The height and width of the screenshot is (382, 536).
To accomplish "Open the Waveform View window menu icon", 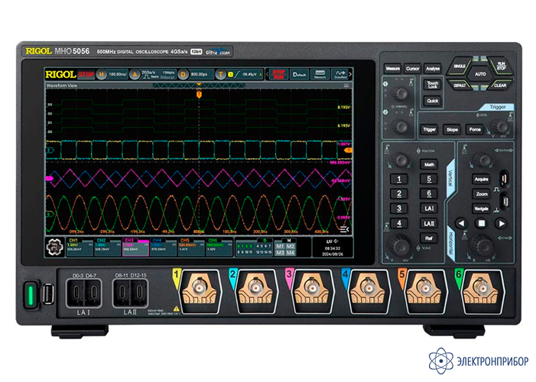I will 346,86.
